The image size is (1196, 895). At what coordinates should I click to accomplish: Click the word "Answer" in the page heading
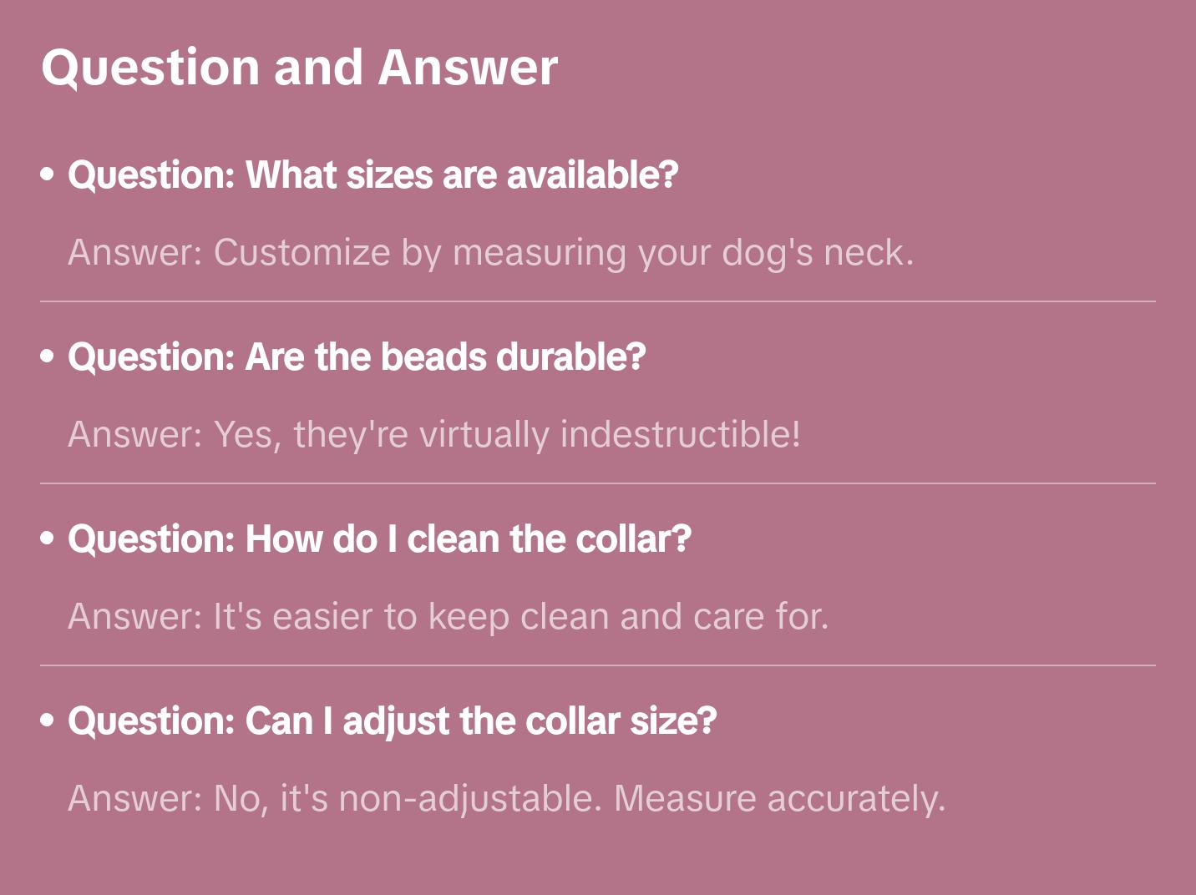468,68
